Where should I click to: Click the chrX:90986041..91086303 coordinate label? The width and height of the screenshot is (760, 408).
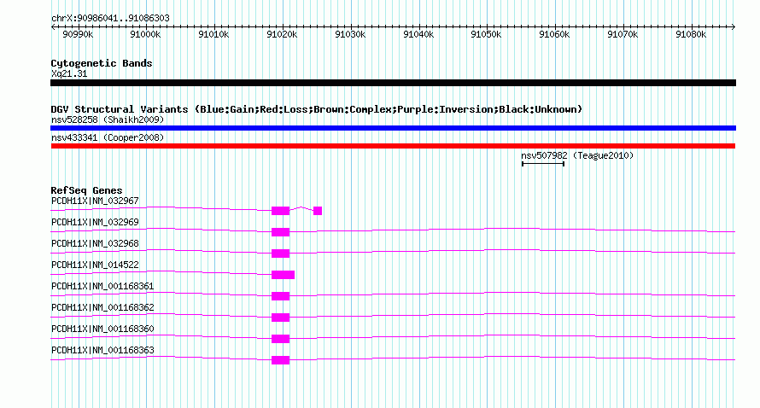pyautogui.click(x=110, y=19)
